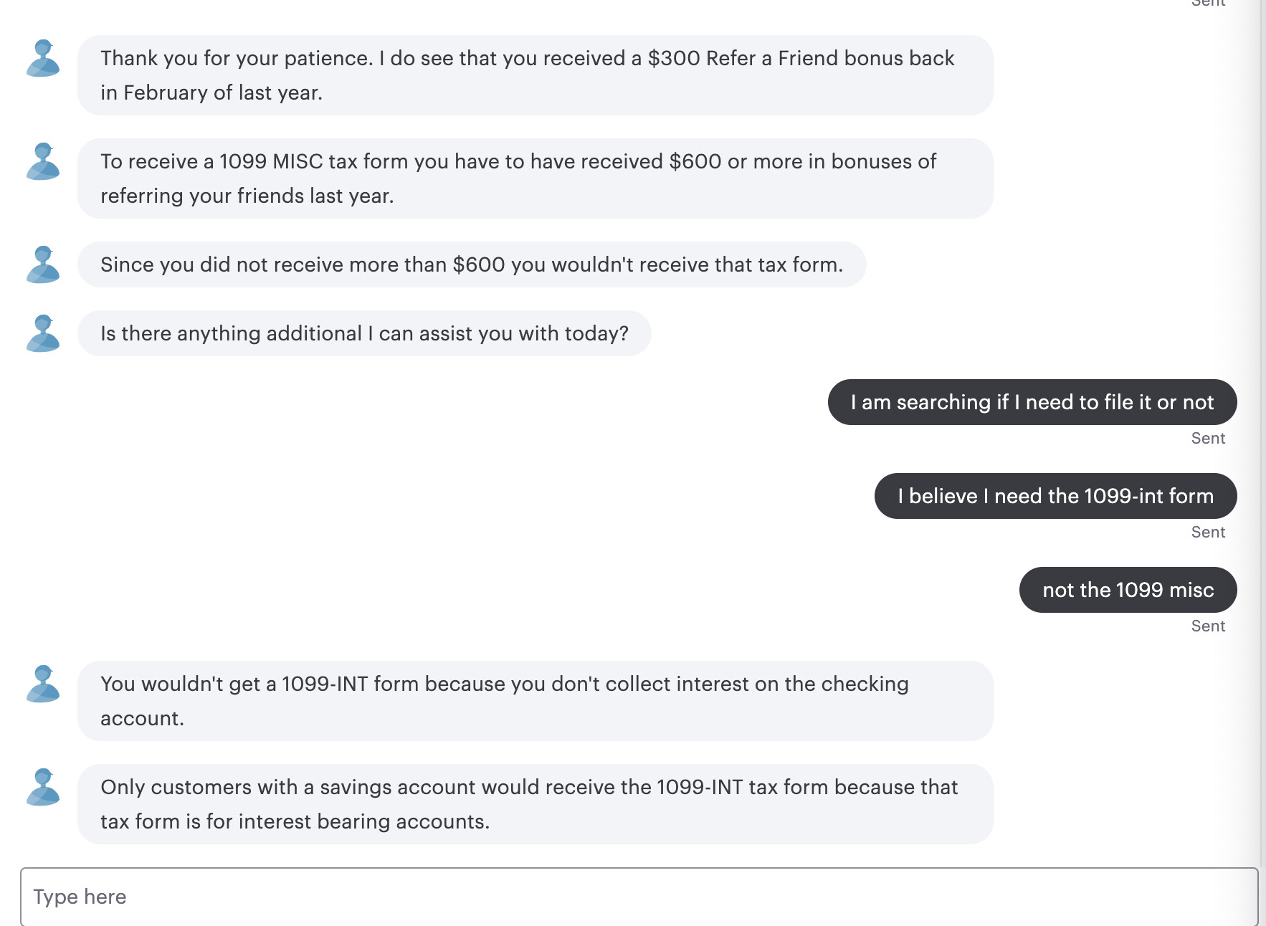Select the 'I believe I need the 1099-int form' bubble

[x=1055, y=495]
